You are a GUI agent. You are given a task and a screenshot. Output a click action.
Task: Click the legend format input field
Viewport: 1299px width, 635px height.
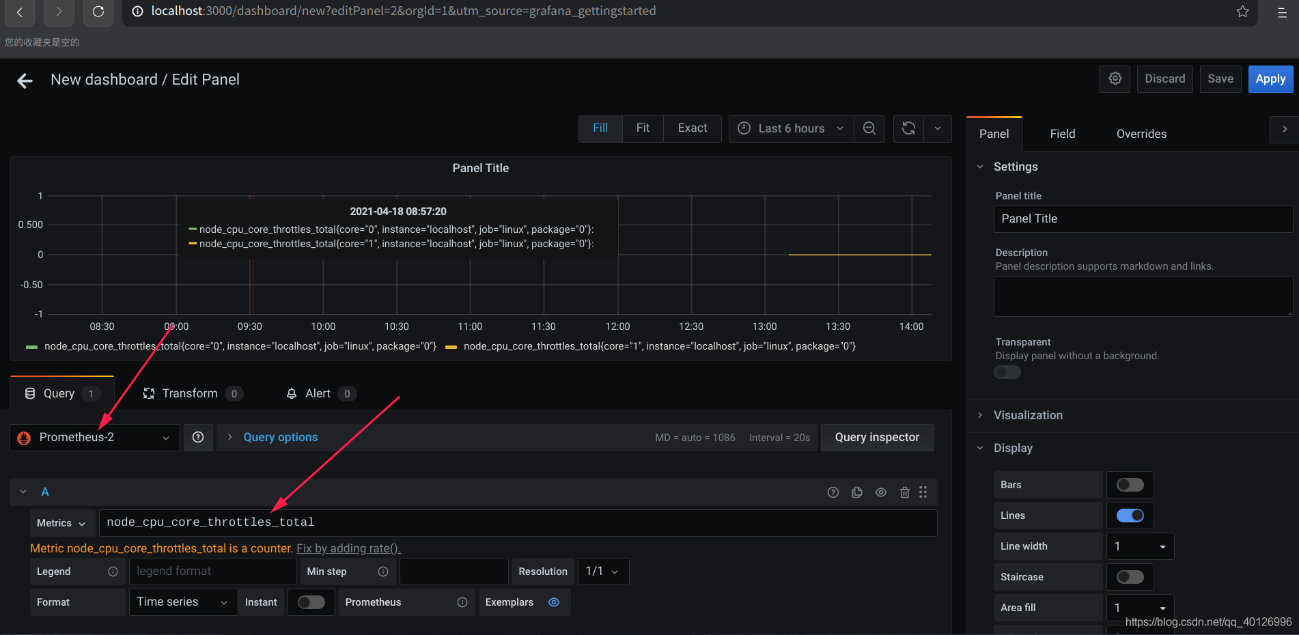coord(212,571)
